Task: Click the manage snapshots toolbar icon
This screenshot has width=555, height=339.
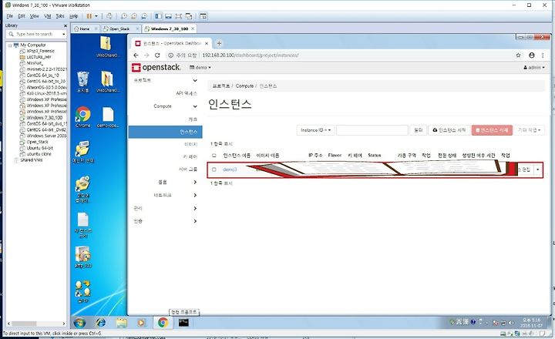Action: [x=144, y=16]
